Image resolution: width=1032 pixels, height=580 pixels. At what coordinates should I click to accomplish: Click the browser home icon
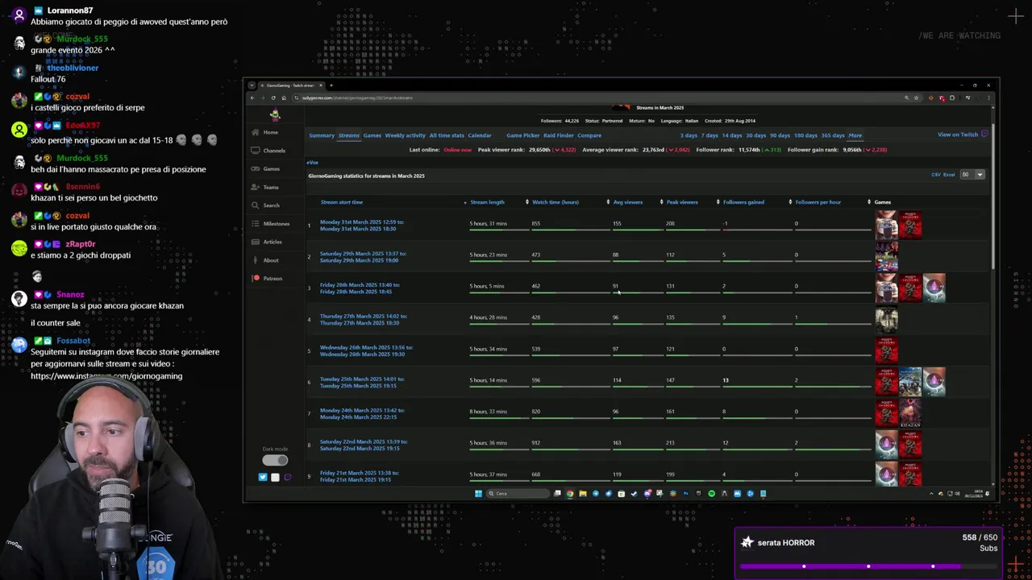[284, 97]
